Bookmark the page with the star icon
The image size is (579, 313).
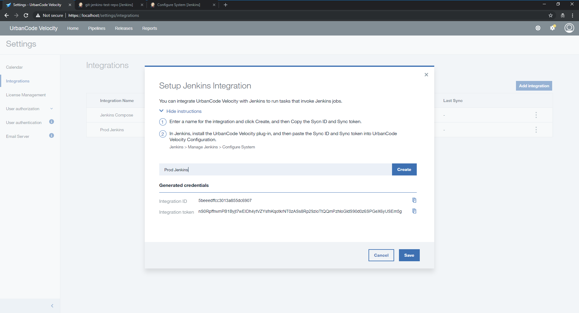click(551, 15)
